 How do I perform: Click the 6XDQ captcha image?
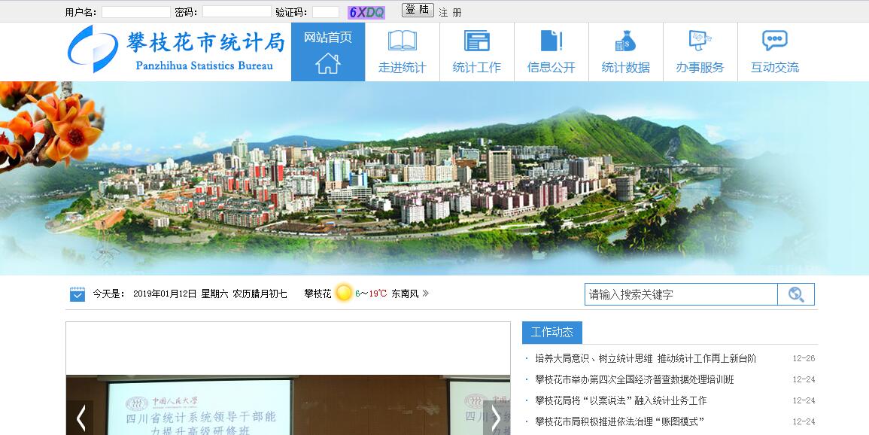click(x=366, y=12)
